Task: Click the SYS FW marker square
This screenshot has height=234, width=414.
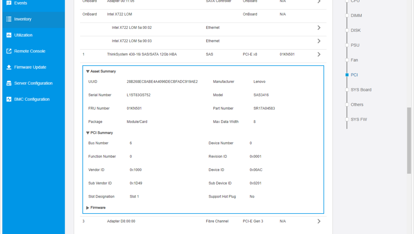Action: (347, 120)
